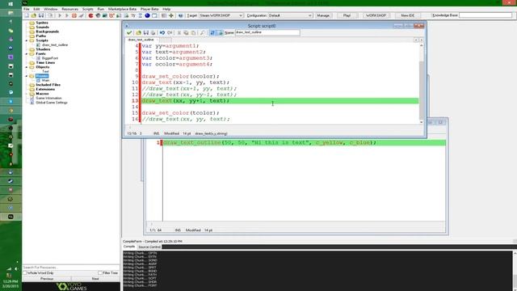Click the script editor's open file icon
Image resolution: width=517 pixels, height=291 pixels.
click(138, 32)
